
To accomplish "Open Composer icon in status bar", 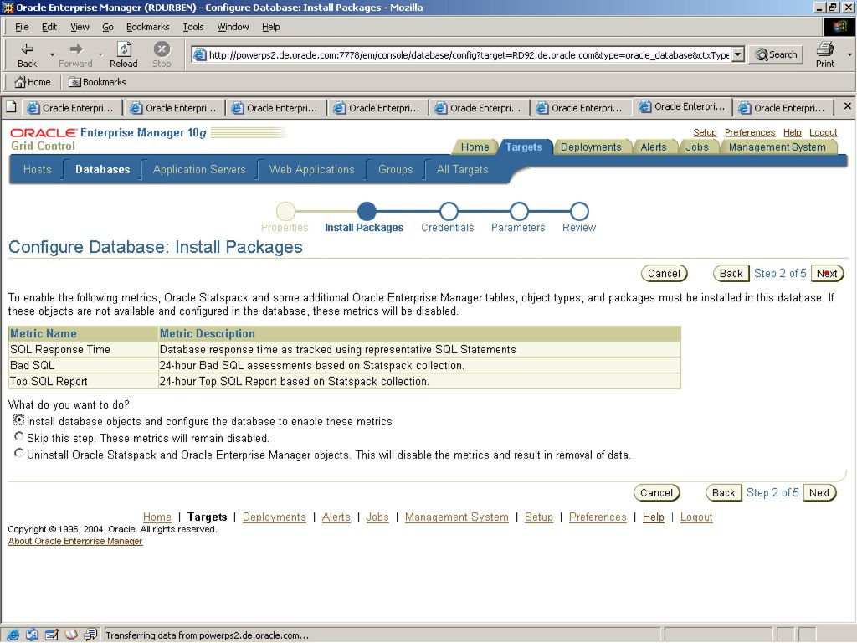I will [x=52, y=635].
